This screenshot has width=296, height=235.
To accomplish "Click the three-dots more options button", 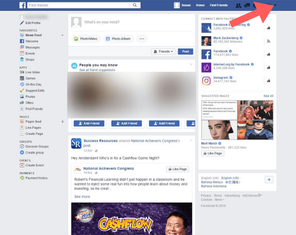I will pos(143,39).
